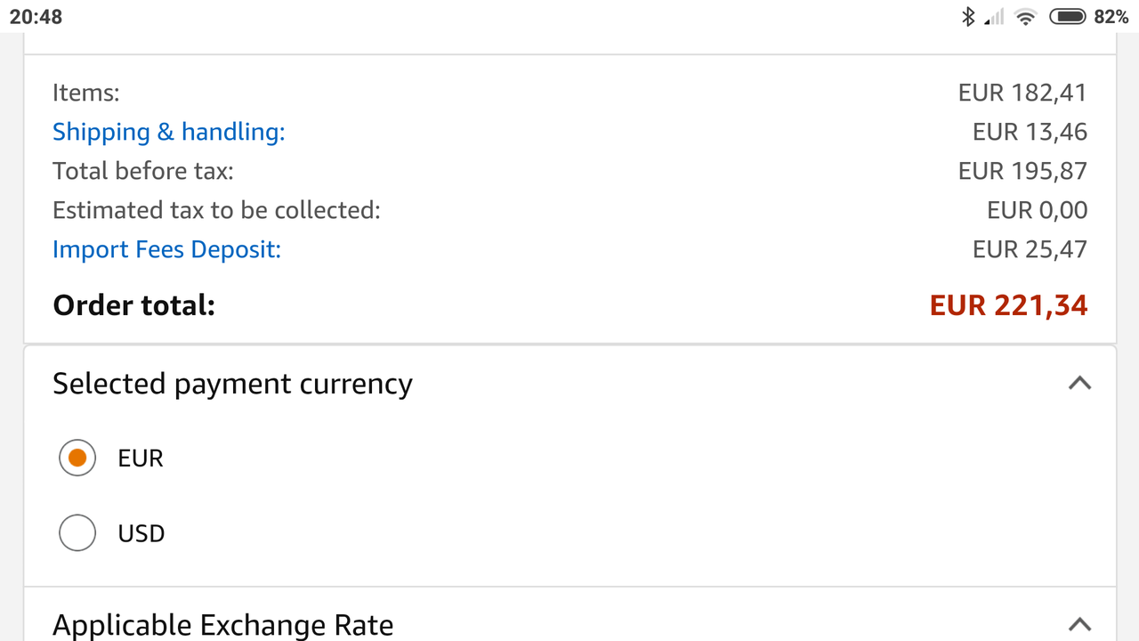Tap the 82% battery percentage text
The image size is (1139, 641).
pyautogui.click(x=1111, y=16)
